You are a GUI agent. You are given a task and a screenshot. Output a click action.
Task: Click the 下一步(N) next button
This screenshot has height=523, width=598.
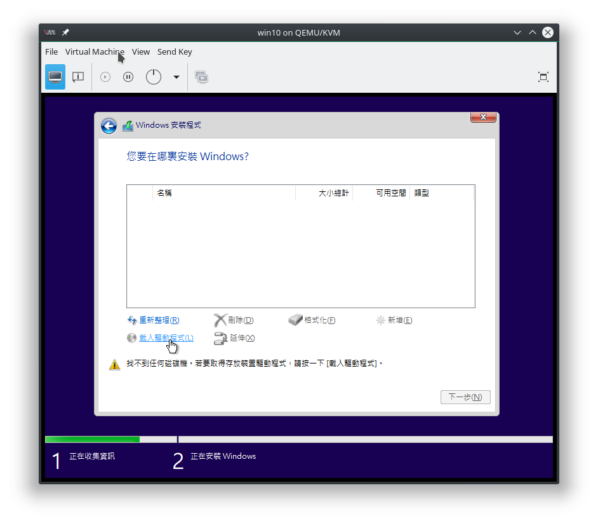(x=465, y=397)
